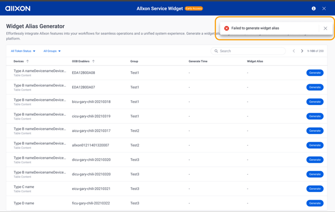Click the Widget Alias column header
335x212 pixels.
click(255, 61)
